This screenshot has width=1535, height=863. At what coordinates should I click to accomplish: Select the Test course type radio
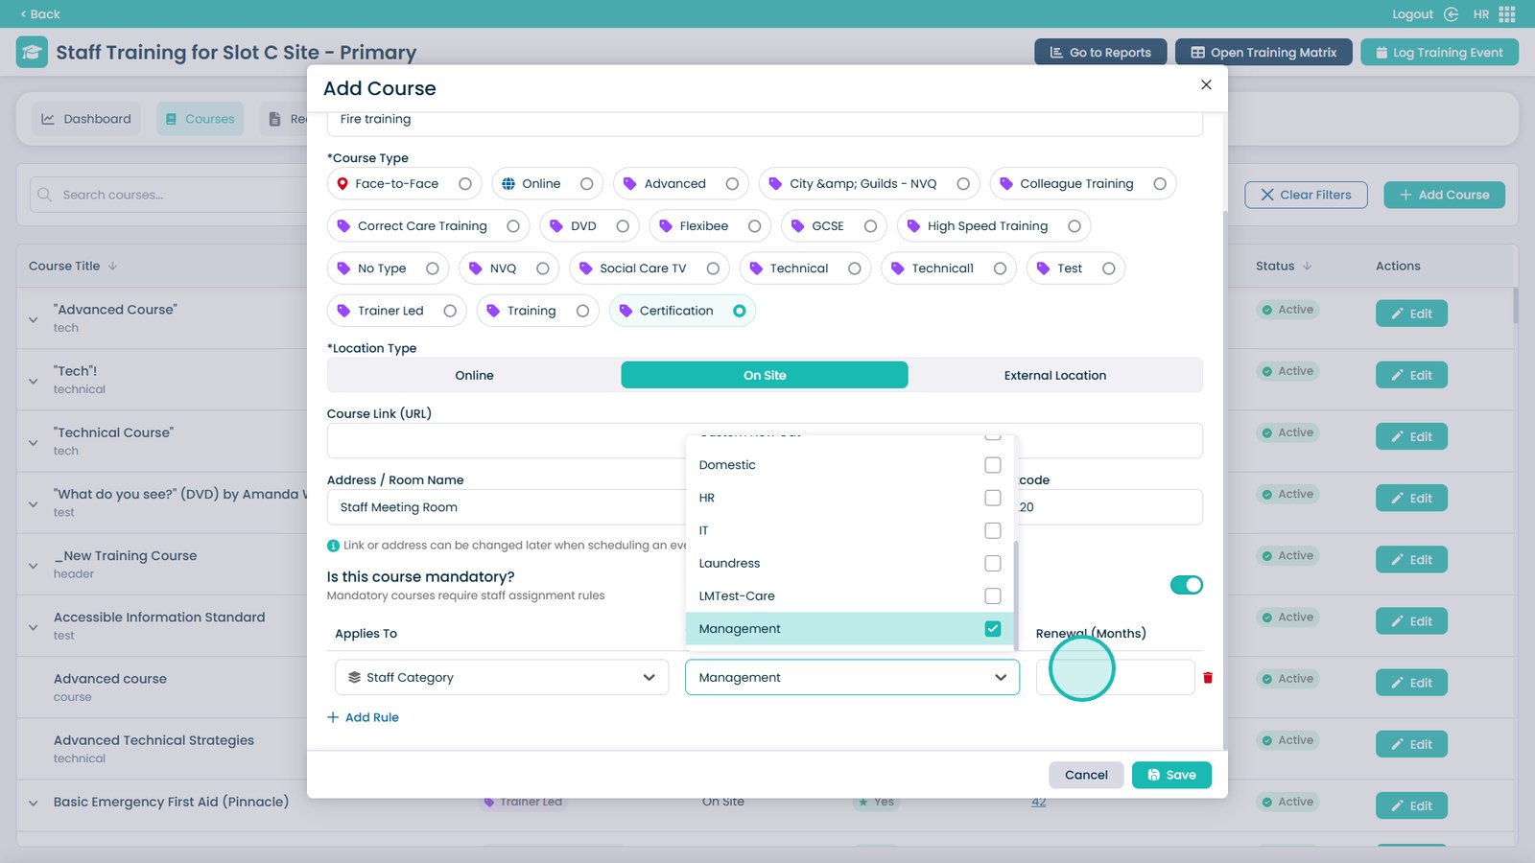tap(1109, 268)
